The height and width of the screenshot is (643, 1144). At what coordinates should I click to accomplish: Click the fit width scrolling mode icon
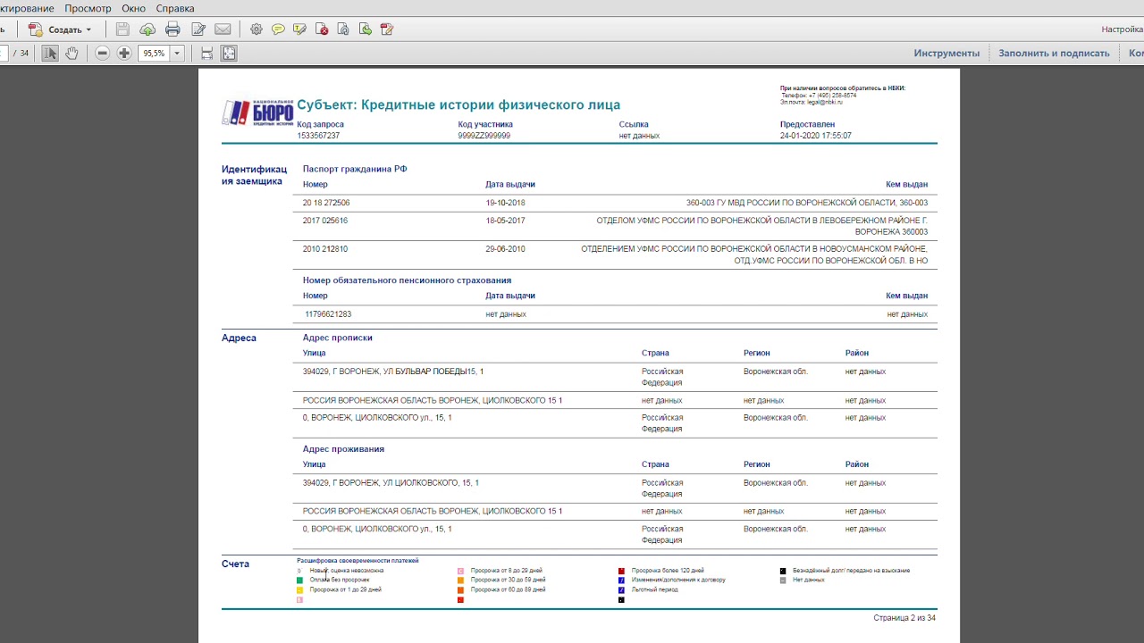click(206, 54)
